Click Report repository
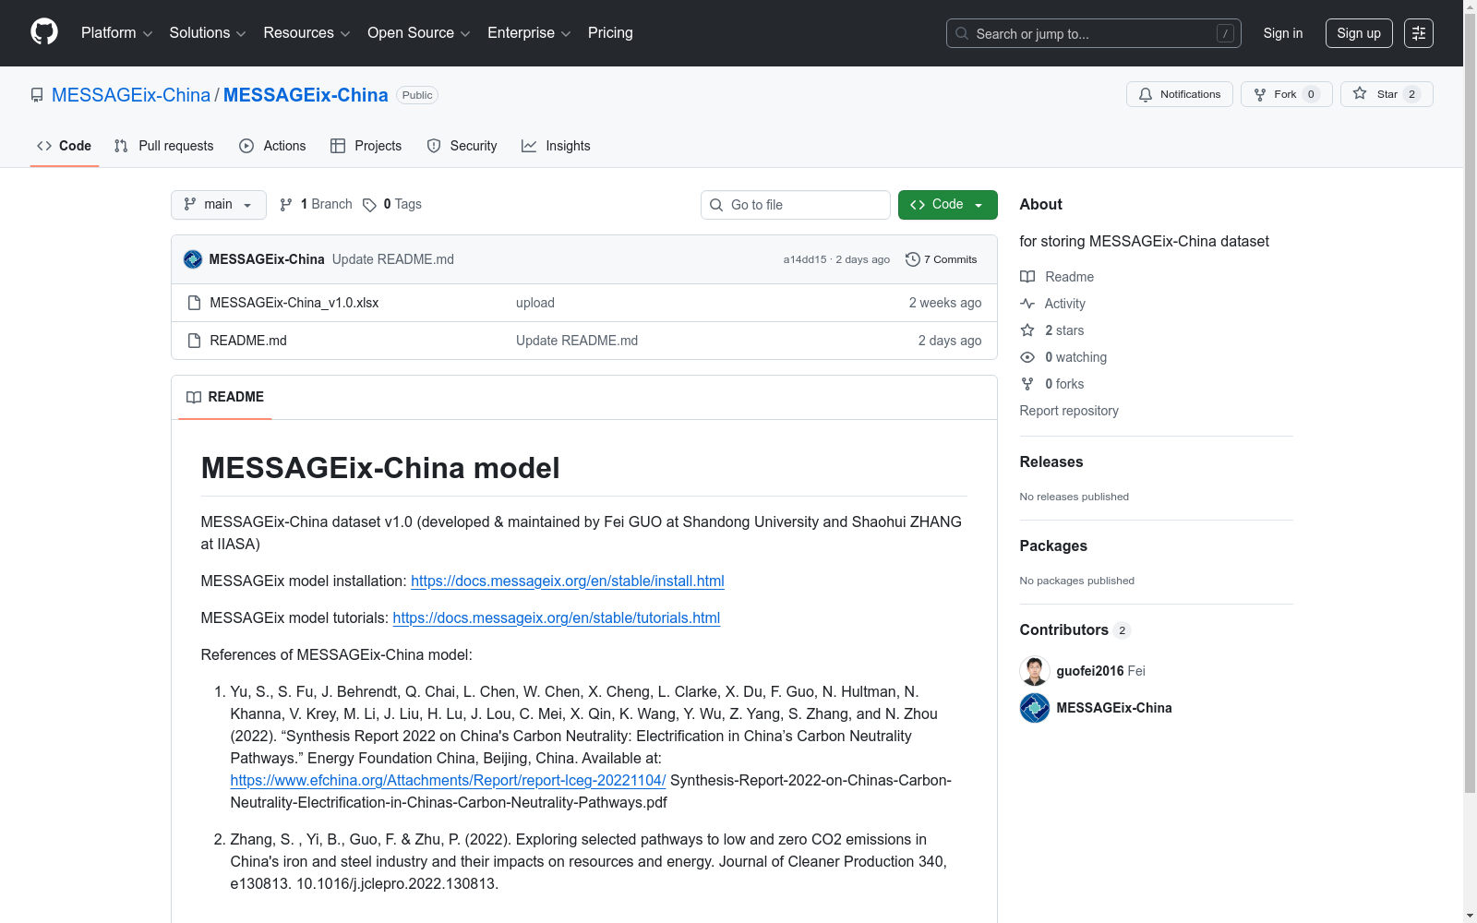The height and width of the screenshot is (923, 1477). point(1069,411)
